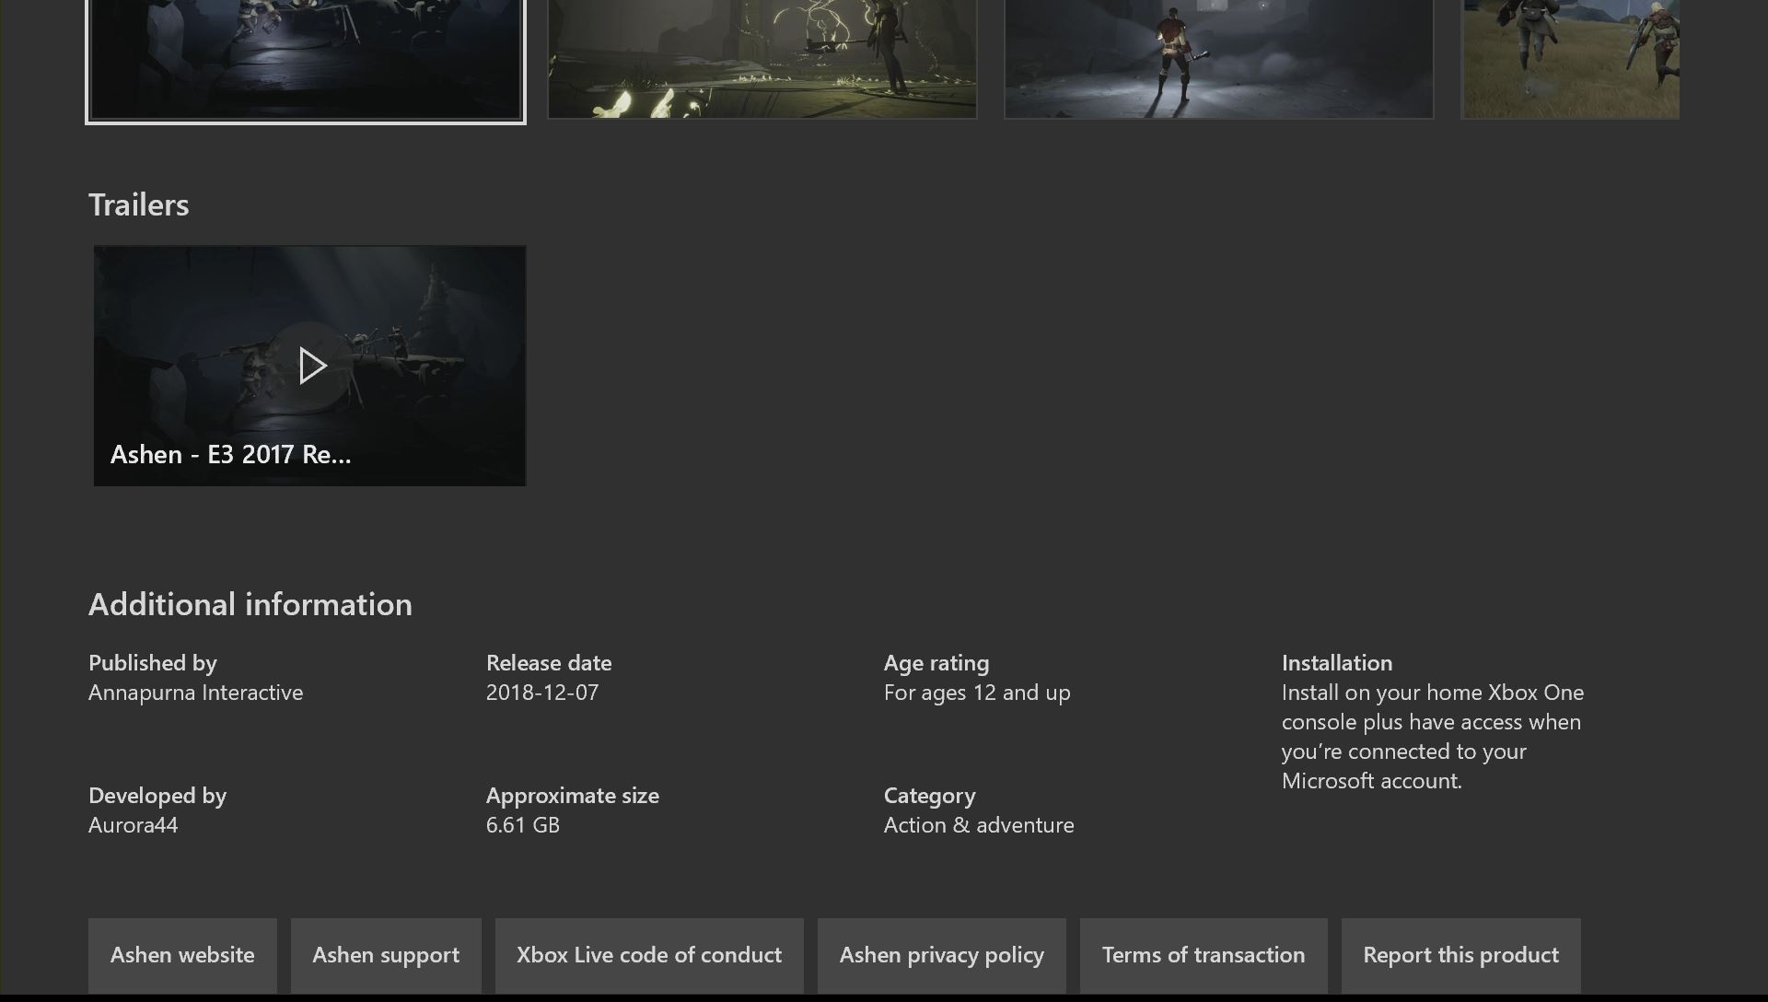Screen dimensions: 1768x1002
Task: Click the 'Trailers' section heading
Action: (x=139, y=204)
